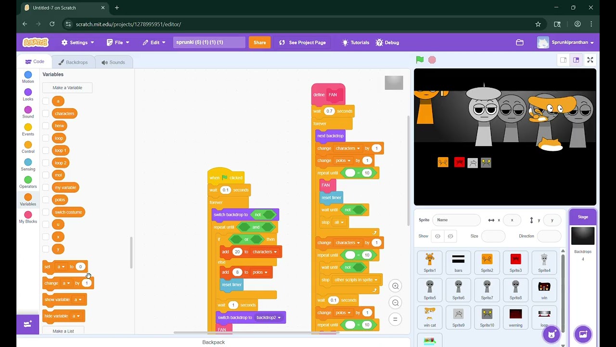Image resolution: width=616 pixels, height=347 pixels.
Task: Open the Operators block category
Action: [x=28, y=183]
